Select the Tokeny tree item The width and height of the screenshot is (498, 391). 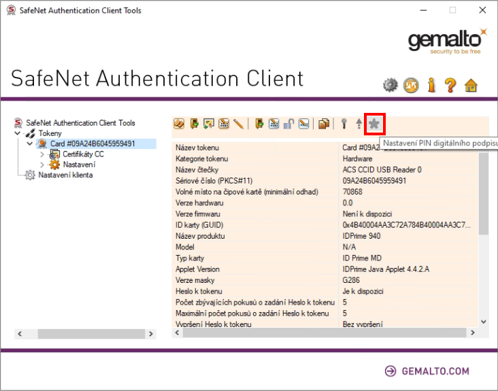click(50, 133)
